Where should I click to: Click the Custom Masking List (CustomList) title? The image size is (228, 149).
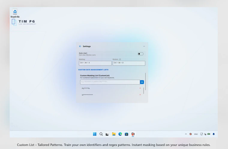click(x=95, y=76)
